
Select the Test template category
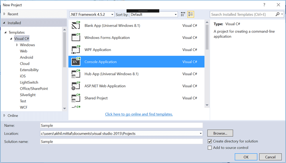(x=23, y=101)
